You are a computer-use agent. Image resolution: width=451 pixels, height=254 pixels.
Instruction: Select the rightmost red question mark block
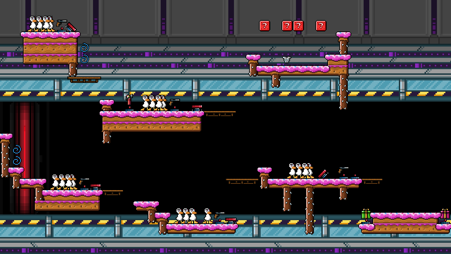point(321,26)
